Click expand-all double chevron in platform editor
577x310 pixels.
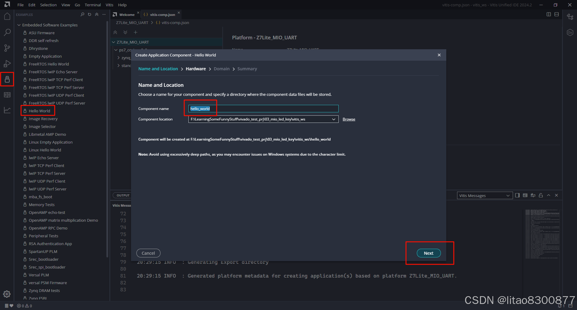tap(125, 32)
